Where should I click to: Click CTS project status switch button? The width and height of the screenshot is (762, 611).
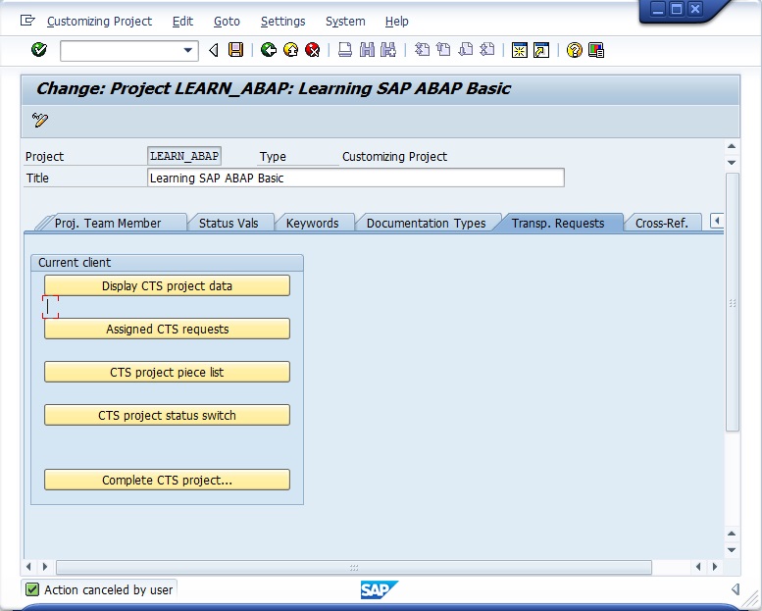click(167, 416)
